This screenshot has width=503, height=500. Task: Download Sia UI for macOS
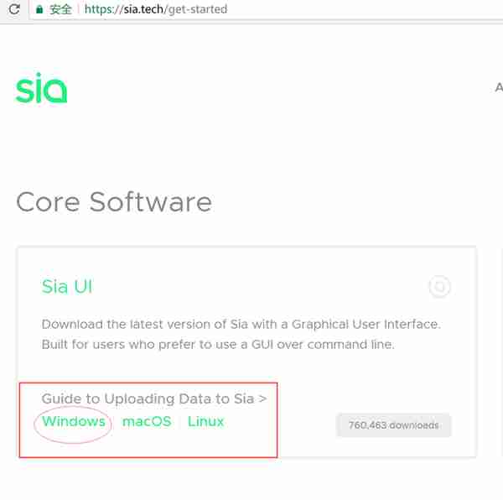[147, 421]
